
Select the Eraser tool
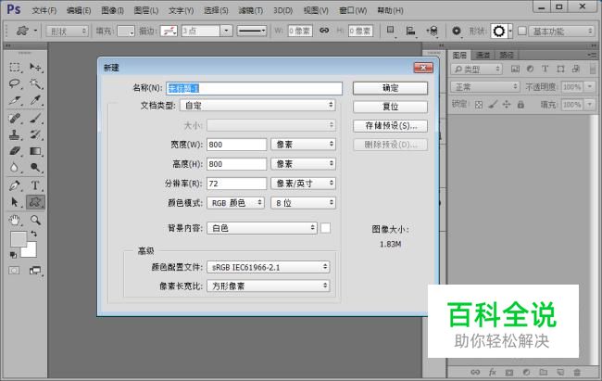[15, 151]
